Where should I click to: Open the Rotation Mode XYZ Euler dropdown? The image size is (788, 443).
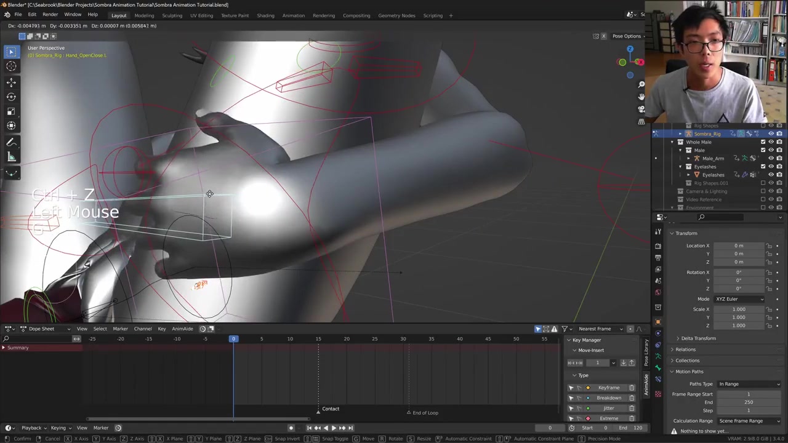(739, 299)
